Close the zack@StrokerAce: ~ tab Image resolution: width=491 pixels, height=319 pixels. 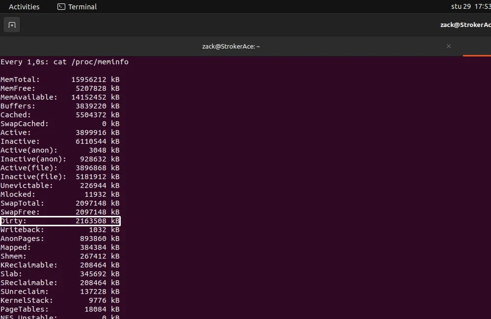tap(448, 46)
